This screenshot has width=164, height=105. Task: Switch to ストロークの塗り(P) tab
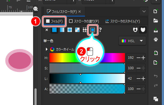pos(84,21)
